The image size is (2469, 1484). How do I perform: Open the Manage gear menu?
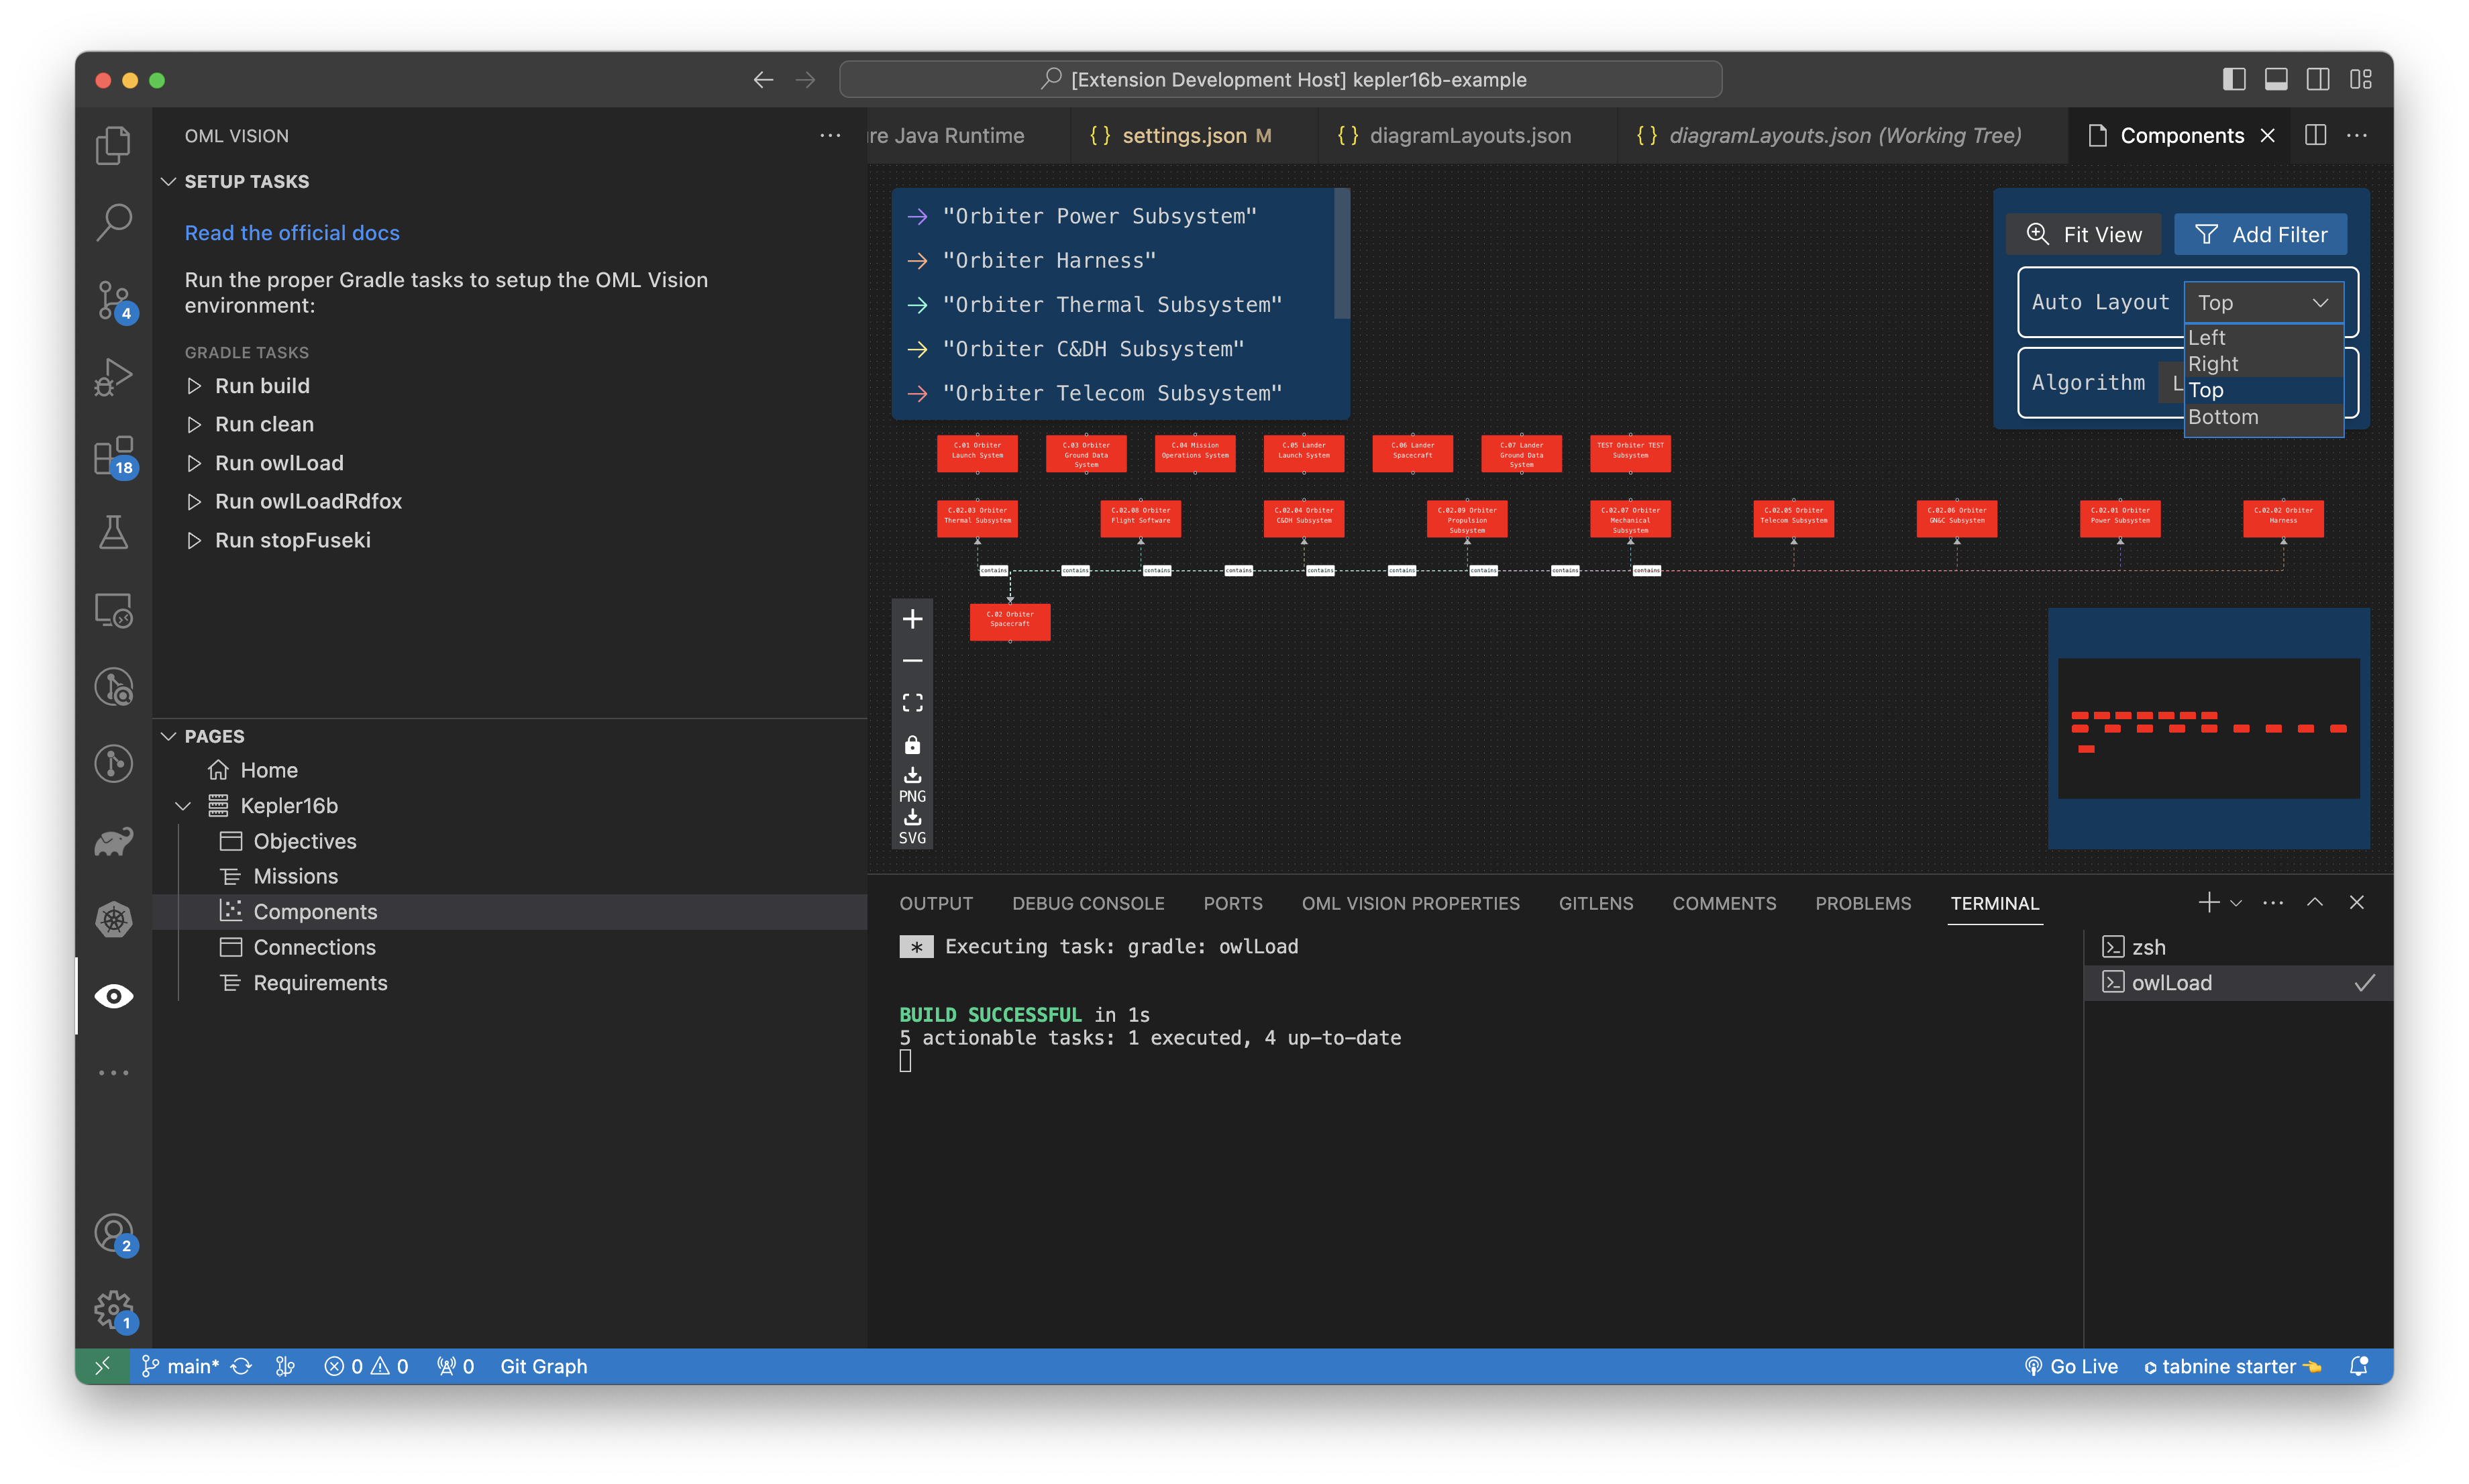click(x=113, y=1310)
